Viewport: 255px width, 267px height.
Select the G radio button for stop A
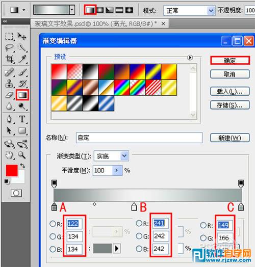53,236
